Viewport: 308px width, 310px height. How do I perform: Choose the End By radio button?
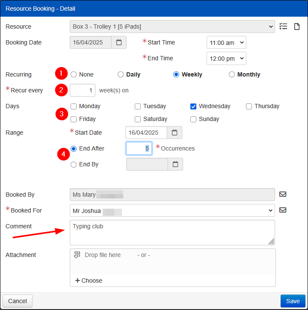click(74, 164)
